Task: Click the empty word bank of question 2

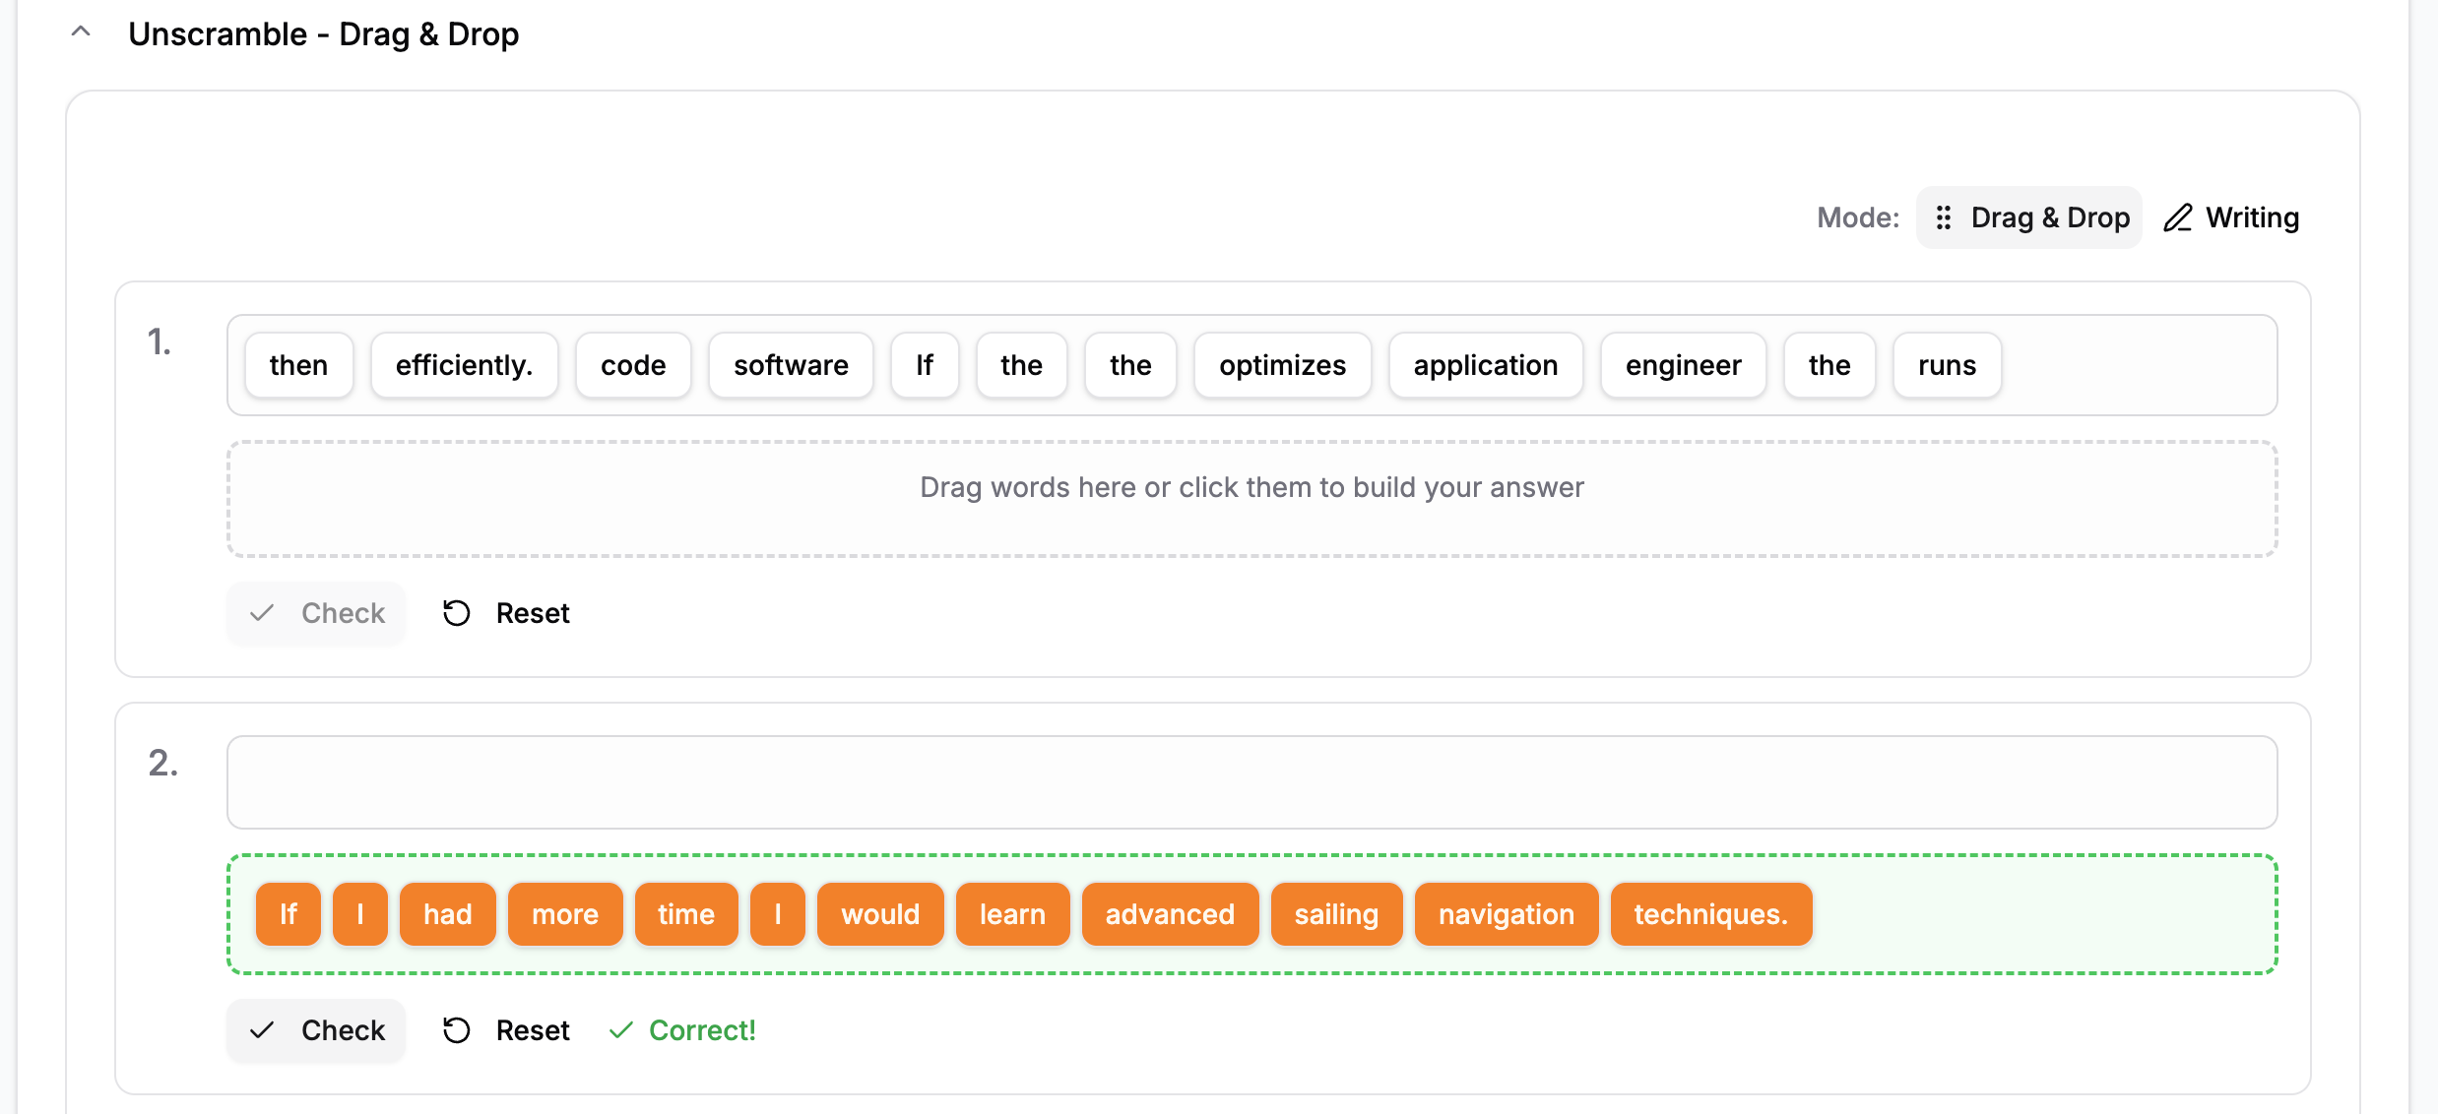Action: [x=1251, y=782]
